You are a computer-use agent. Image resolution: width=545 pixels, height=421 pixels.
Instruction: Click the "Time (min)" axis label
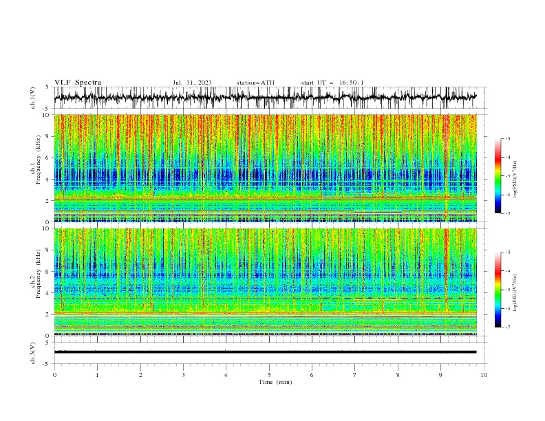point(275,382)
